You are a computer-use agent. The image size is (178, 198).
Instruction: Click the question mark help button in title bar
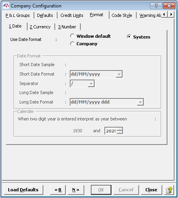[156, 6]
